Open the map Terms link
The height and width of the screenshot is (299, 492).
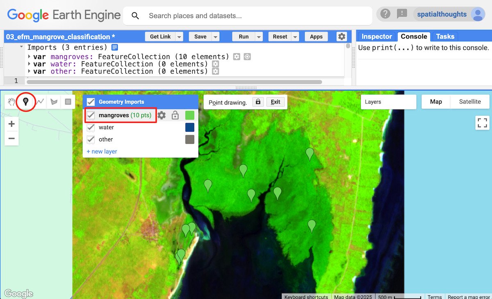pos(435,297)
